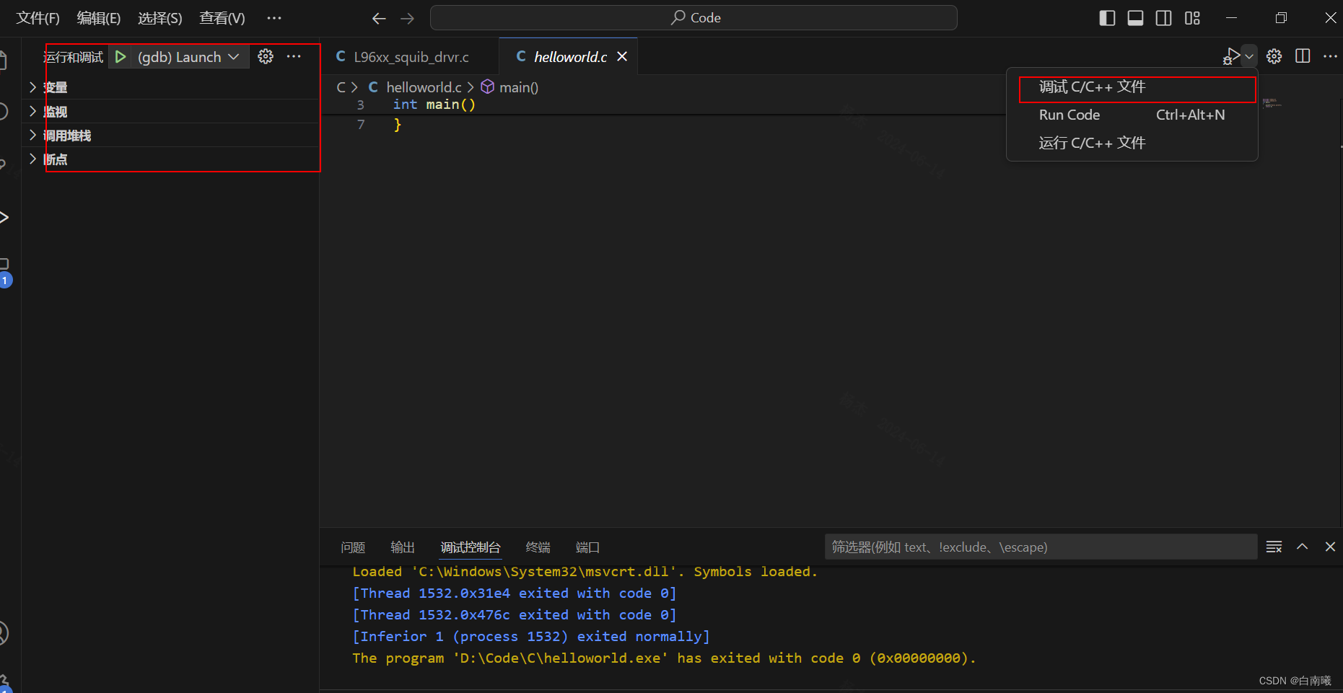Expand the 调用堆栈 section
This screenshot has width=1343, height=693.
32,135
